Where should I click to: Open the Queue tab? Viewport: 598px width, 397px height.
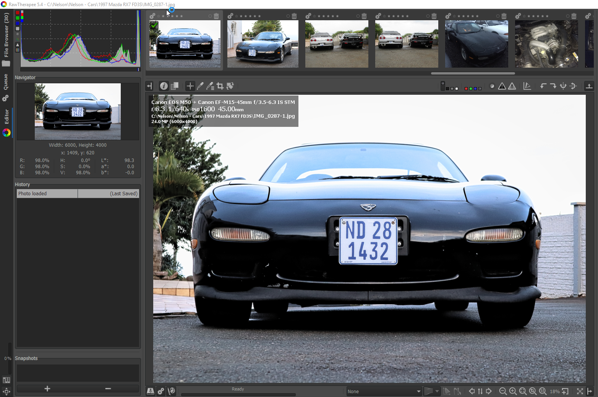click(x=6, y=82)
